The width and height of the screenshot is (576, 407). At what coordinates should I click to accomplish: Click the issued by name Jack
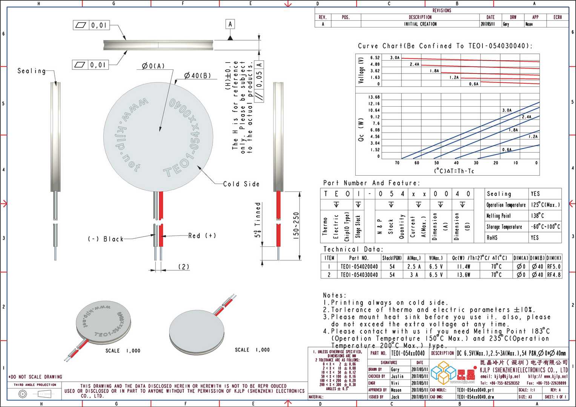395,397
